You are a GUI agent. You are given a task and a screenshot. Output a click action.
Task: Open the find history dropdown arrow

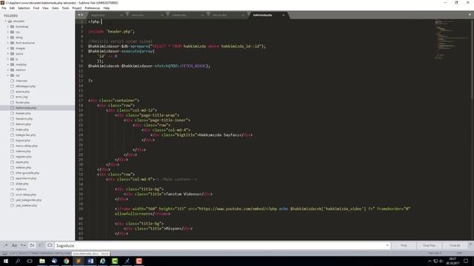click(x=387, y=245)
